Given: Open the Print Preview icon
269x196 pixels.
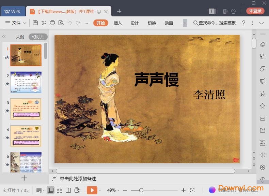Looking at the screenshot, I should click(61, 23).
